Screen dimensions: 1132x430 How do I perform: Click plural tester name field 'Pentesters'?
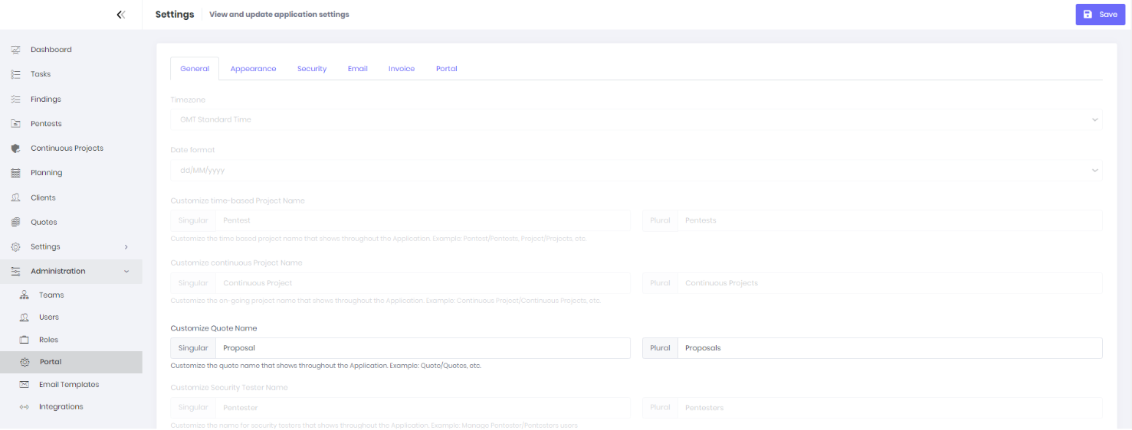890,408
